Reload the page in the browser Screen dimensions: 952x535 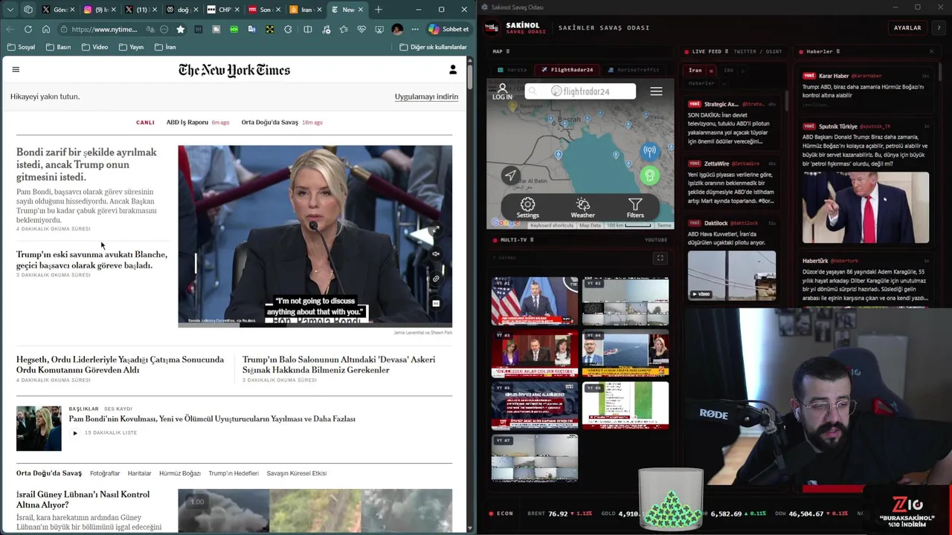coord(28,29)
